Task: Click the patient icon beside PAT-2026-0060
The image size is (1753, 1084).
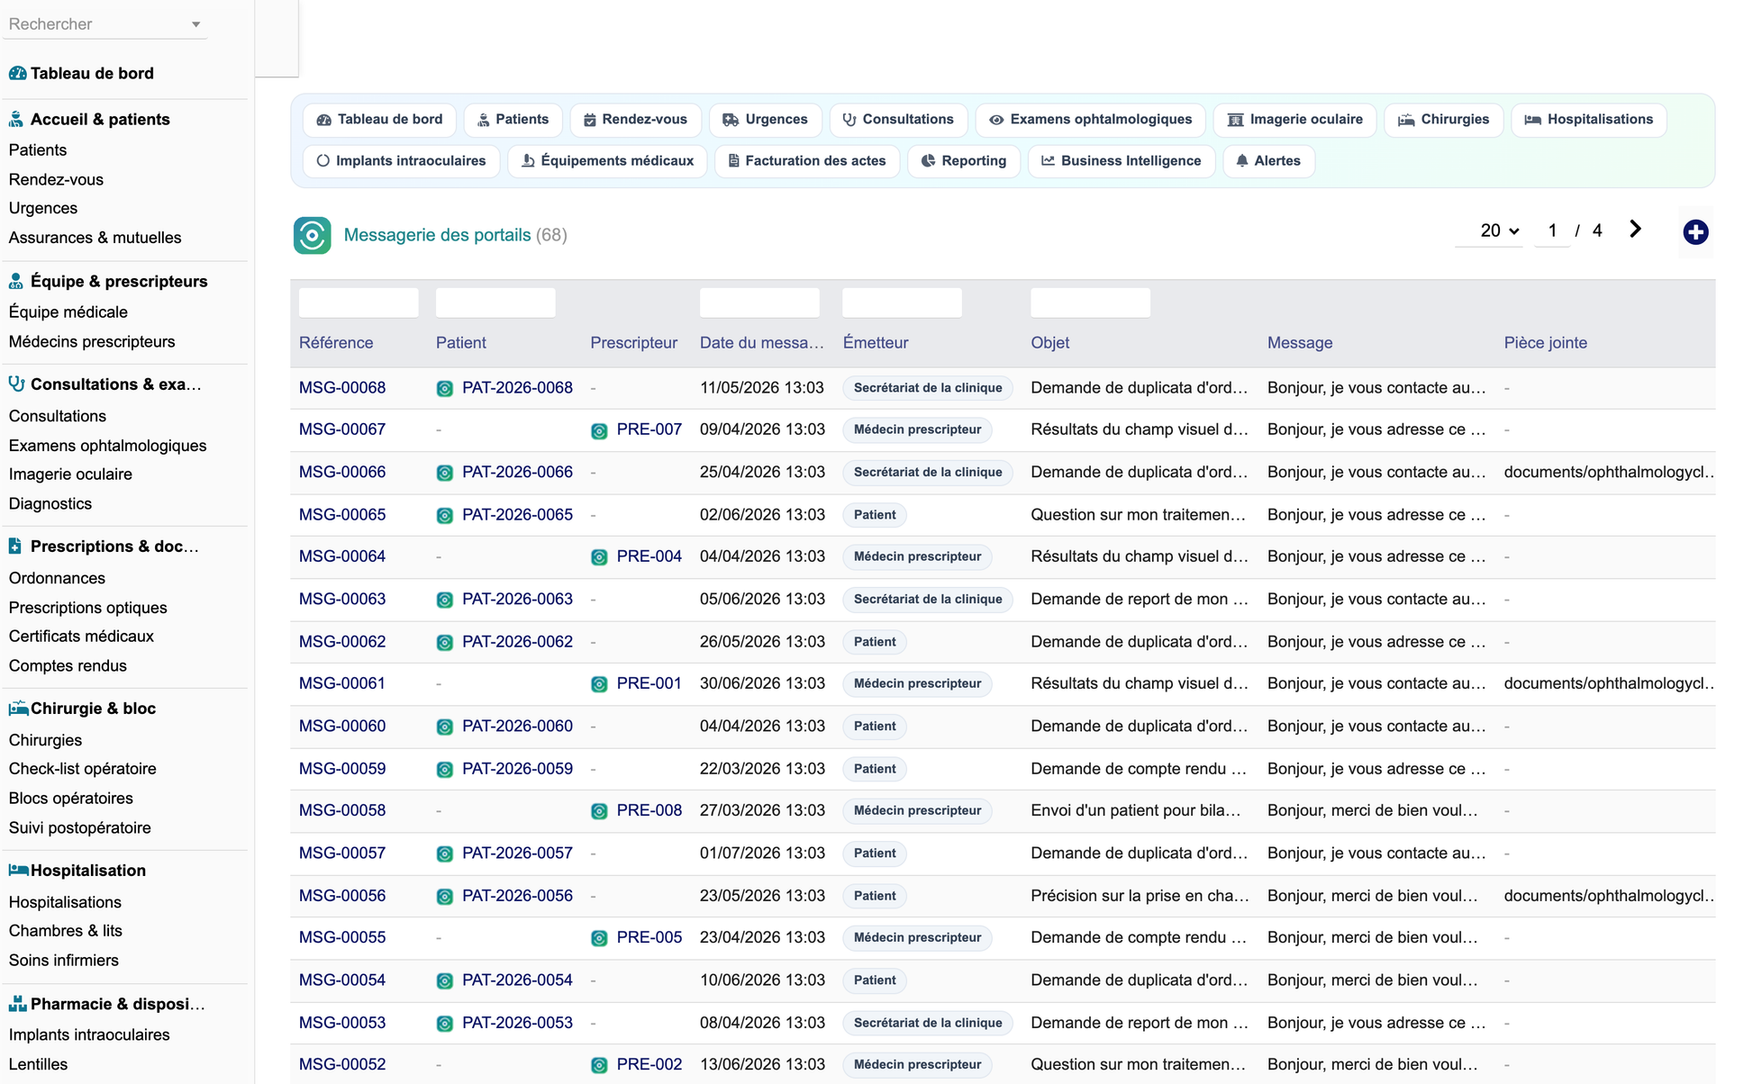Action: (445, 727)
